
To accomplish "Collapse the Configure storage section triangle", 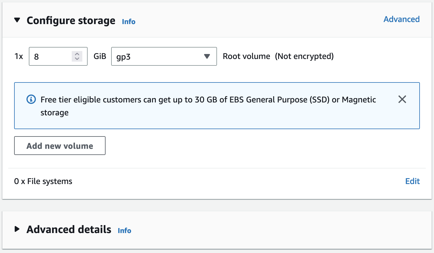I will coord(17,20).
